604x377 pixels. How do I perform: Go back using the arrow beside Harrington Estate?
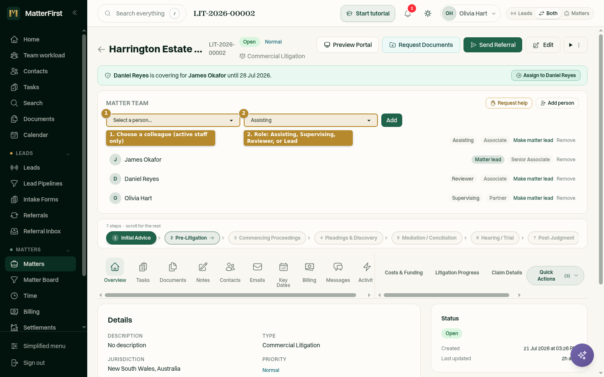[101, 49]
